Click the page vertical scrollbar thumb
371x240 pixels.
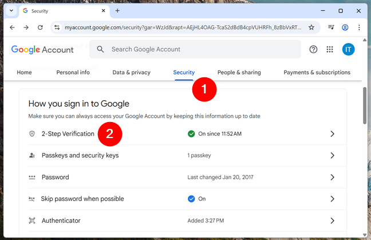point(365,105)
